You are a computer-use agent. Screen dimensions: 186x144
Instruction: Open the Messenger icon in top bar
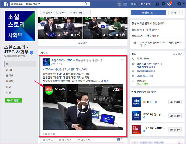coord(163,4)
